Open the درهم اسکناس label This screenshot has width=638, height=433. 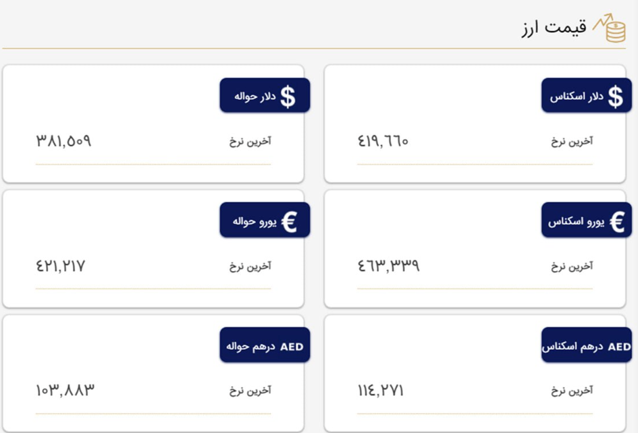573,347
